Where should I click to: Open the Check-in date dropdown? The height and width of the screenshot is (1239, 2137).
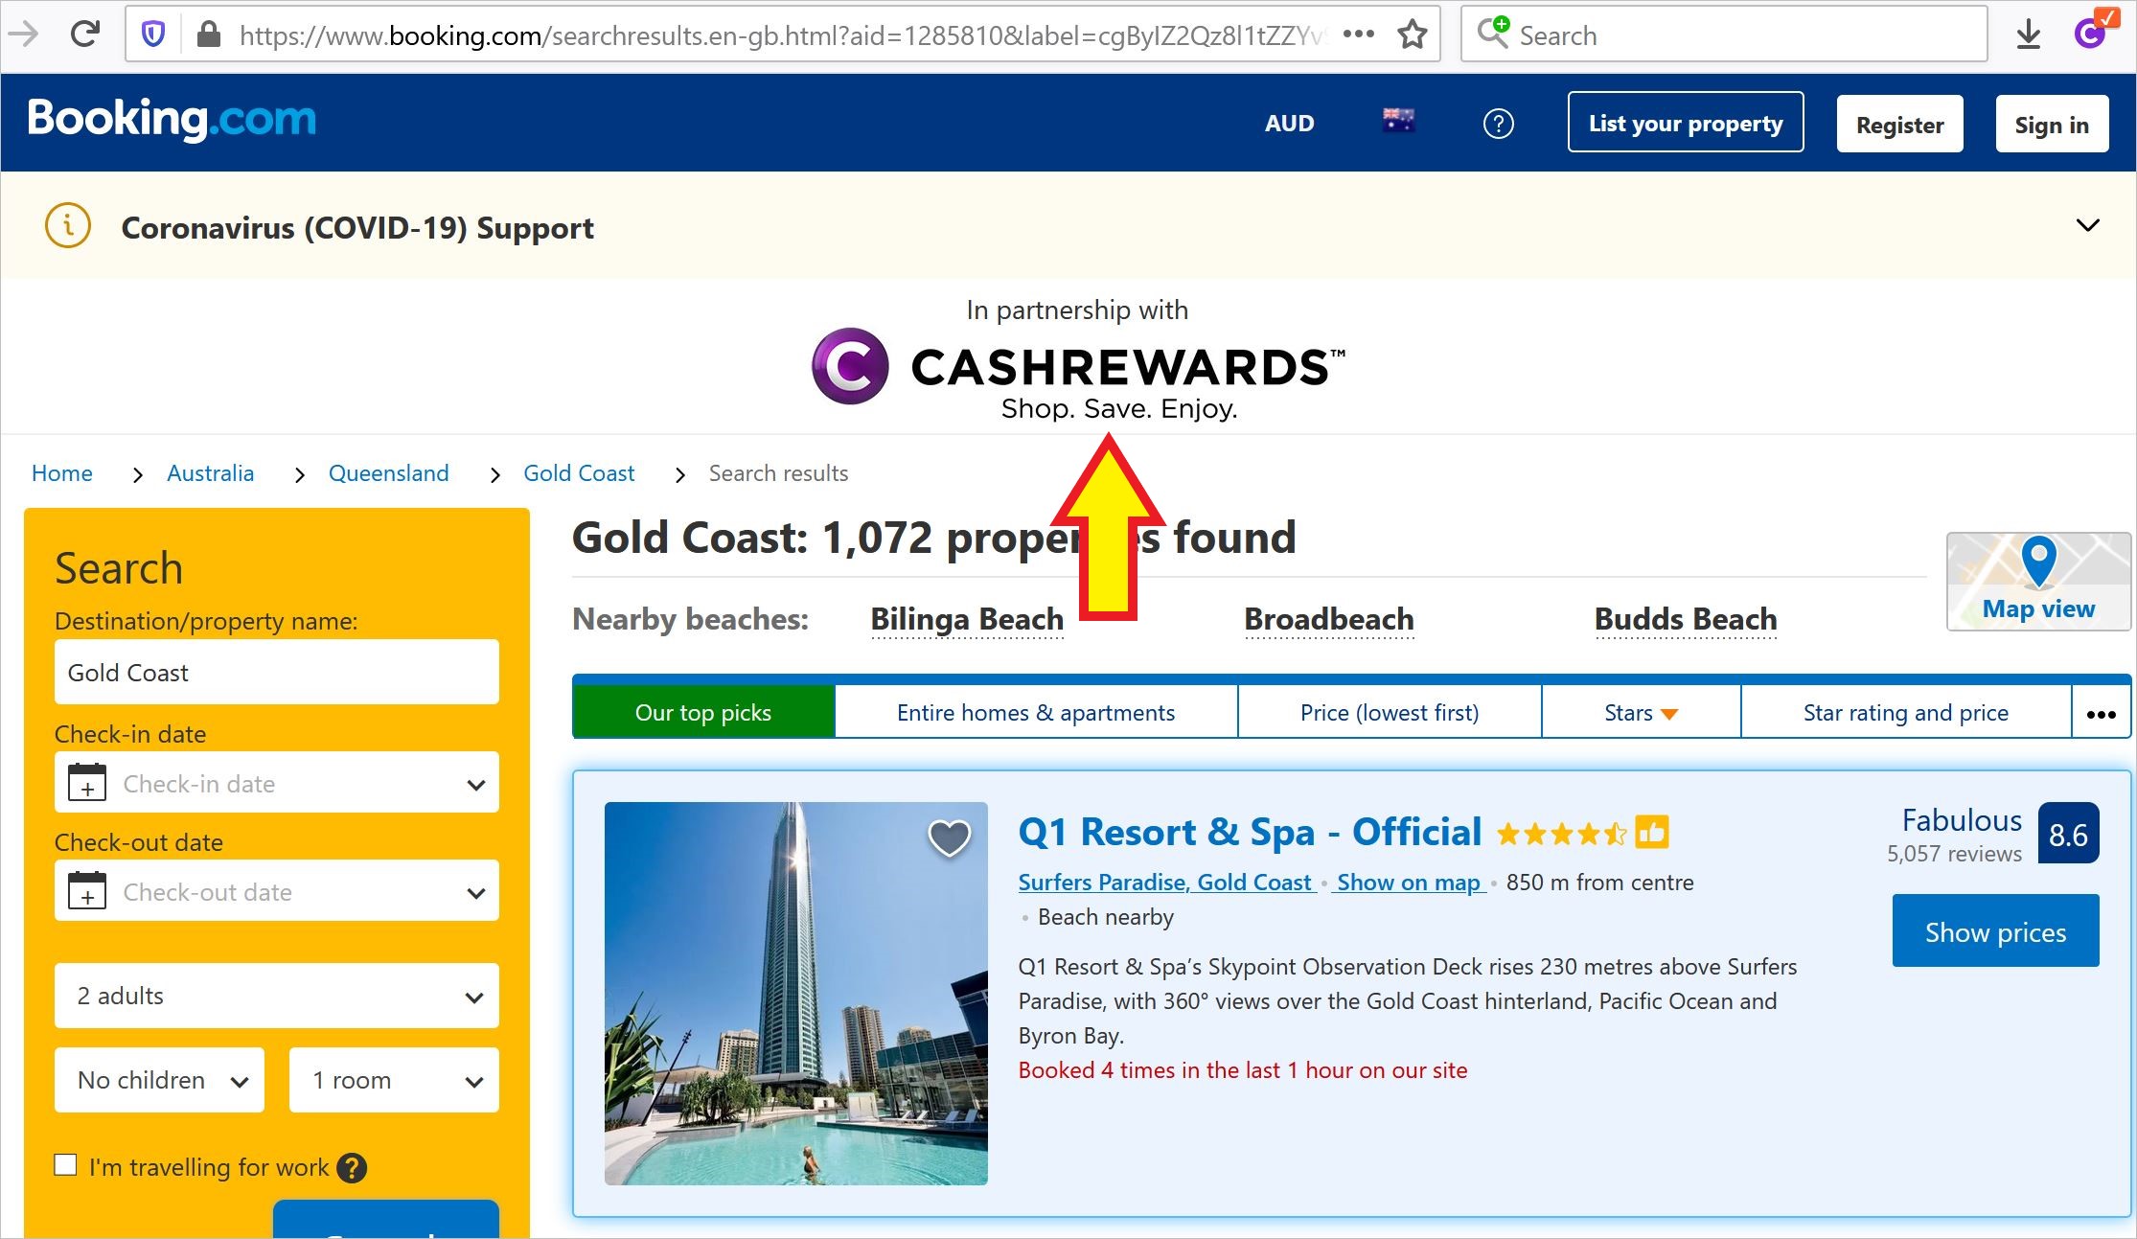pyautogui.click(x=277, y=783)
